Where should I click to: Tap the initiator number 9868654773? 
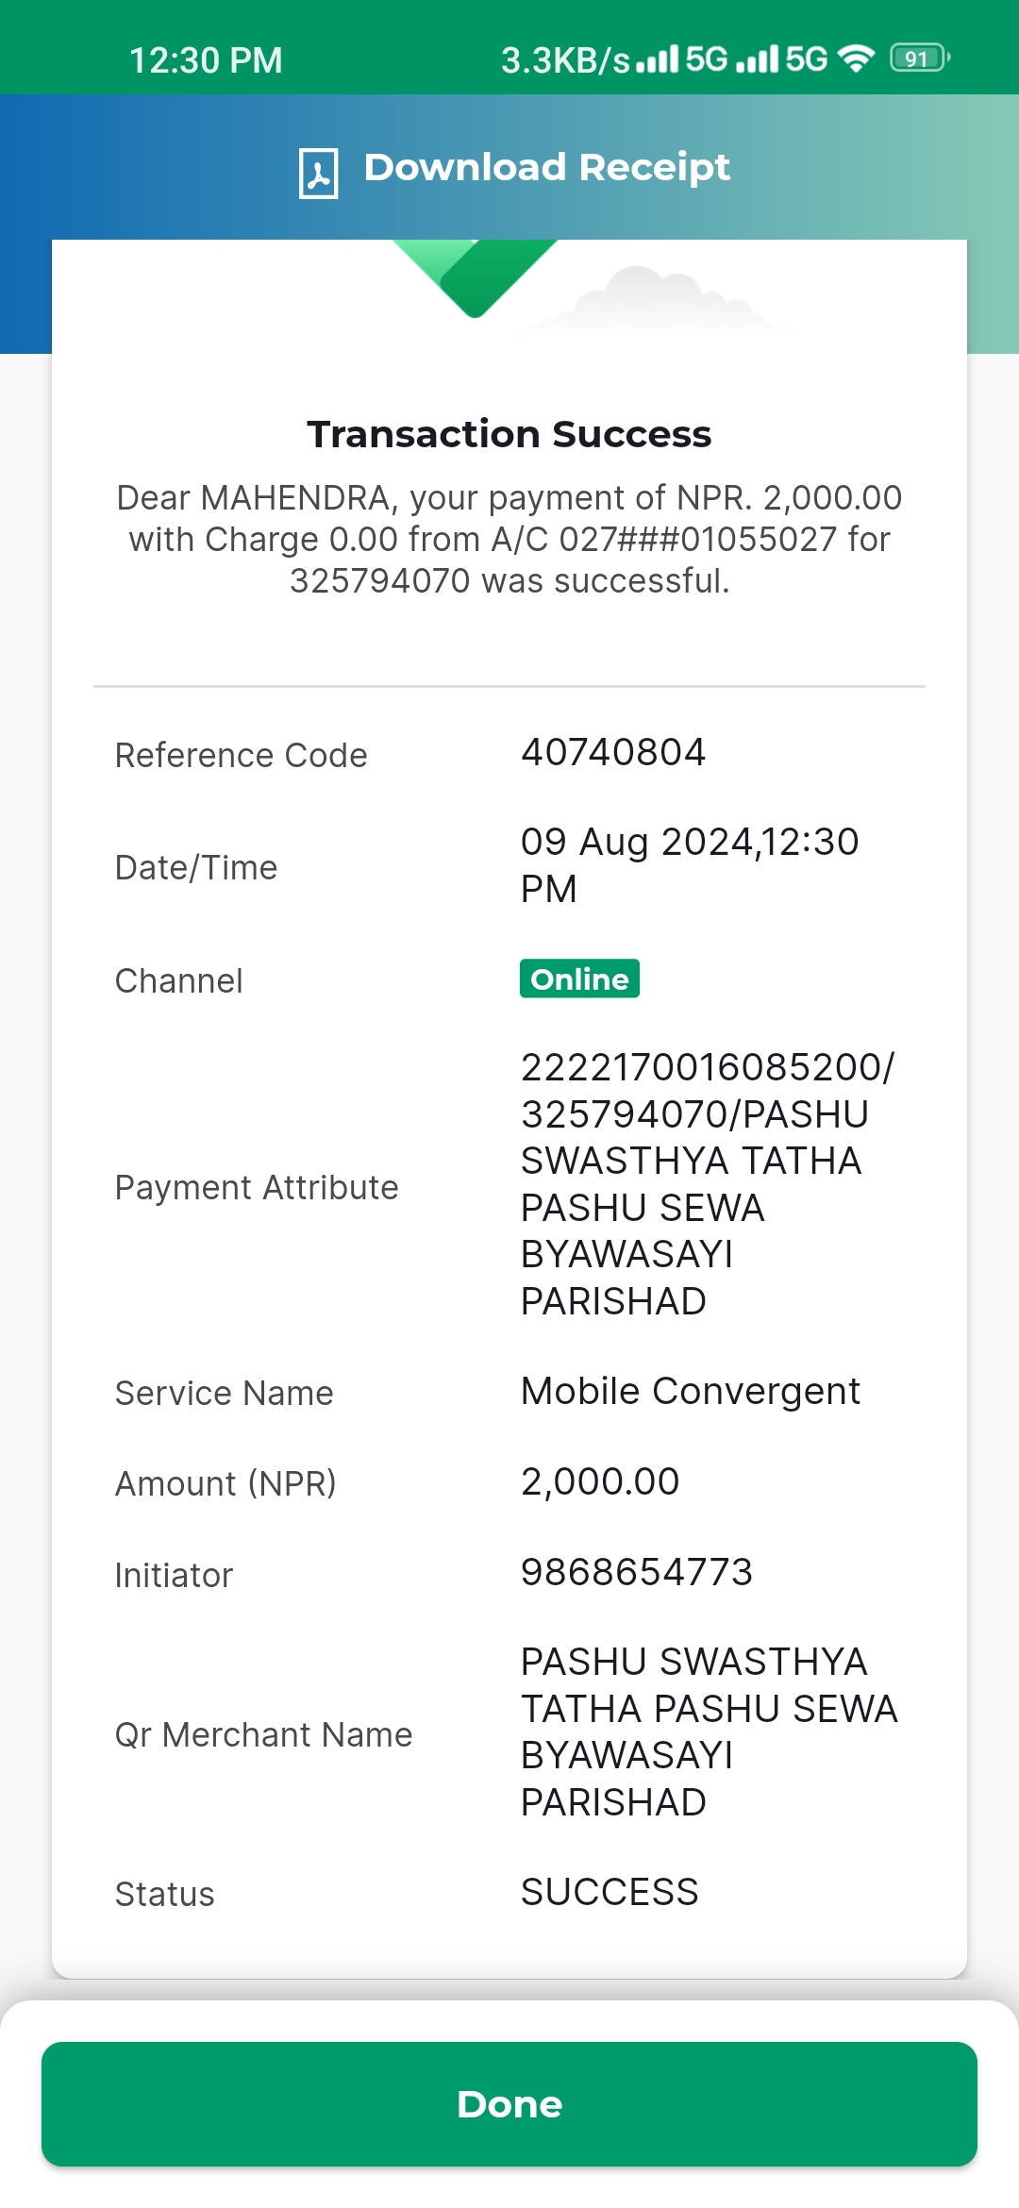pyautogui.click(x=637, y=1572)
